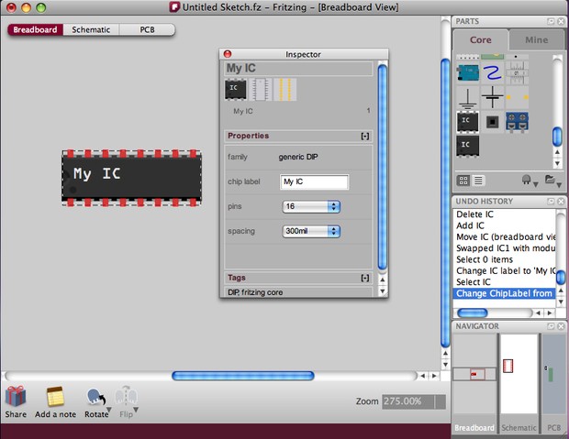Open Schematic view in the Navigator
Screen dimensions: 569x439
pyautogui.click(x=519, y=428)
